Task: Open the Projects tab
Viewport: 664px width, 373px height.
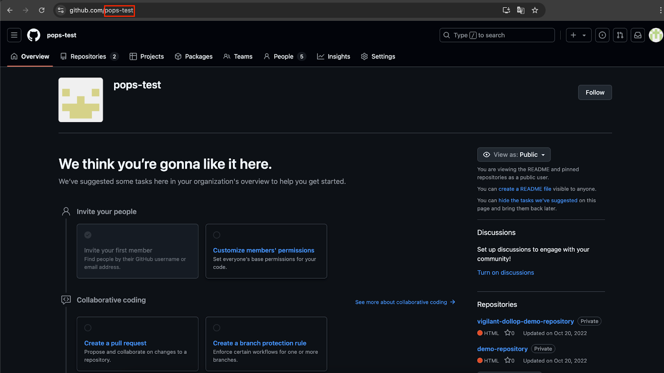Action: tap(147, 56)
